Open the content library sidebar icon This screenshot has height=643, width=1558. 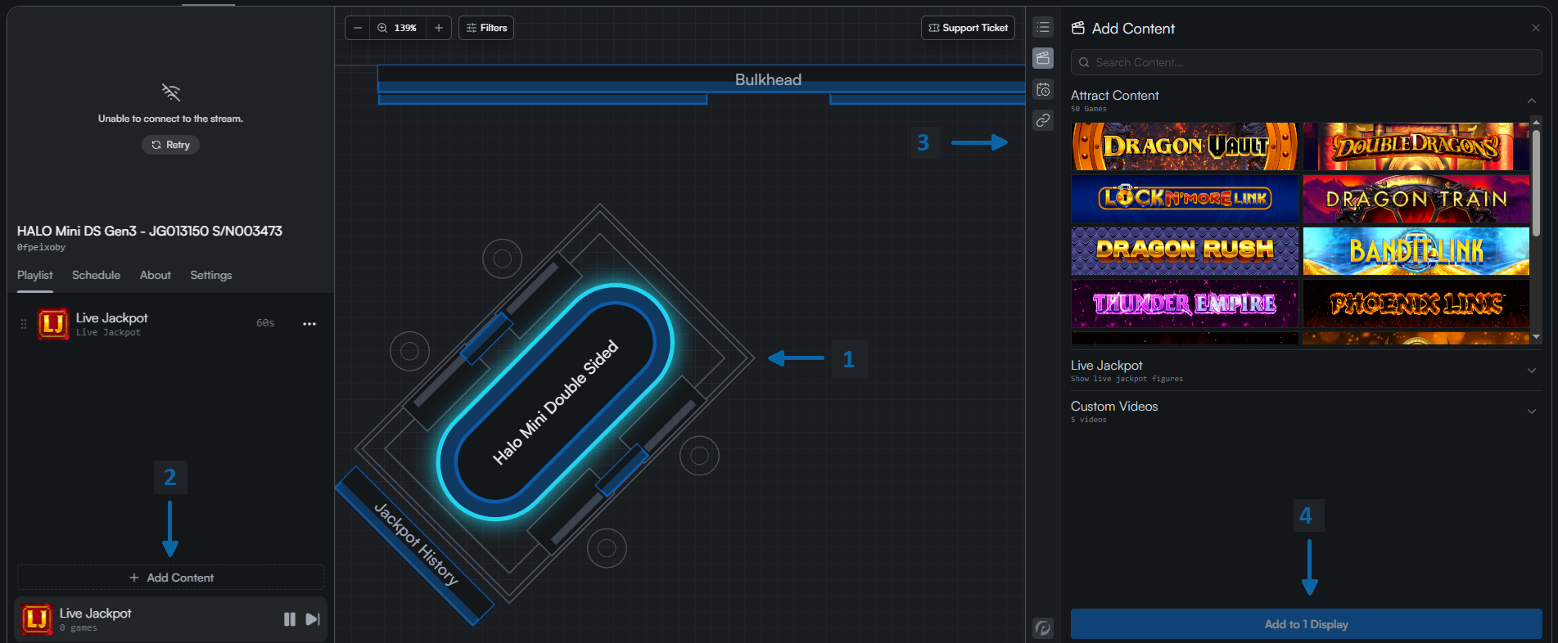[x=1043, y=58]
